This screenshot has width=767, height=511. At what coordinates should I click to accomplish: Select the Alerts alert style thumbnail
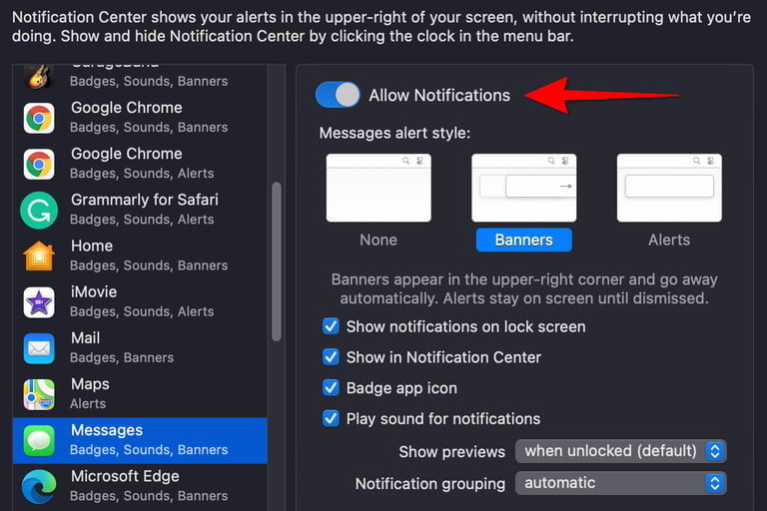click(x=669, y=188)
